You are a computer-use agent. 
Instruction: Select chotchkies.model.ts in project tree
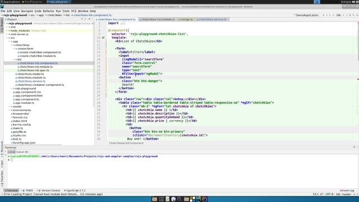(x=30, y=74)
